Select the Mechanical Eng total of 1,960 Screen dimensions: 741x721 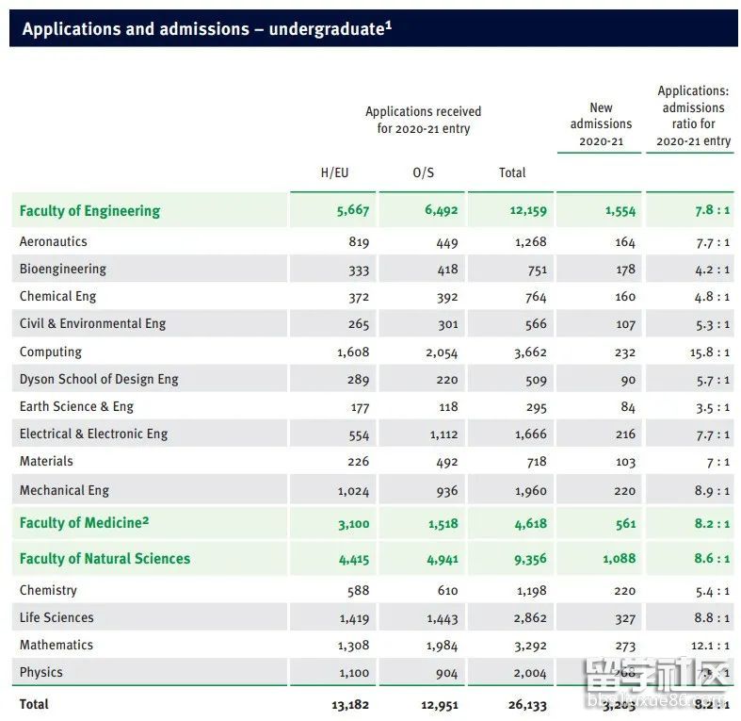click(x=528, y=491)
